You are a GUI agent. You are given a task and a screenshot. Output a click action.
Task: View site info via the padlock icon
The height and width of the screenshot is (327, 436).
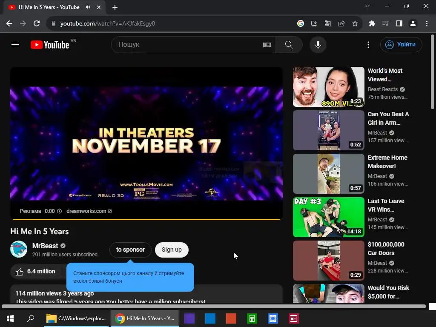point(53,24)
